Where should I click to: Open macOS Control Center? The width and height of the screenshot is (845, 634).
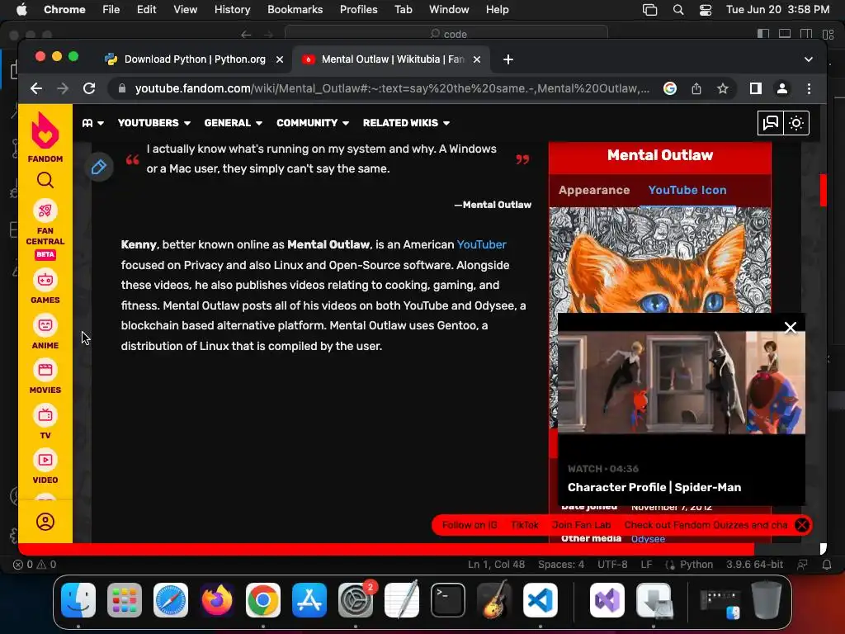(x=705, y=10)
